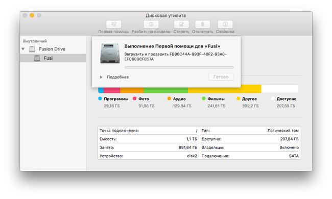Screen dimensions: 332x199
Task: Select the Fusion Drive disk in sidebar
Action: pyautogui.click(x=53, y=49)
